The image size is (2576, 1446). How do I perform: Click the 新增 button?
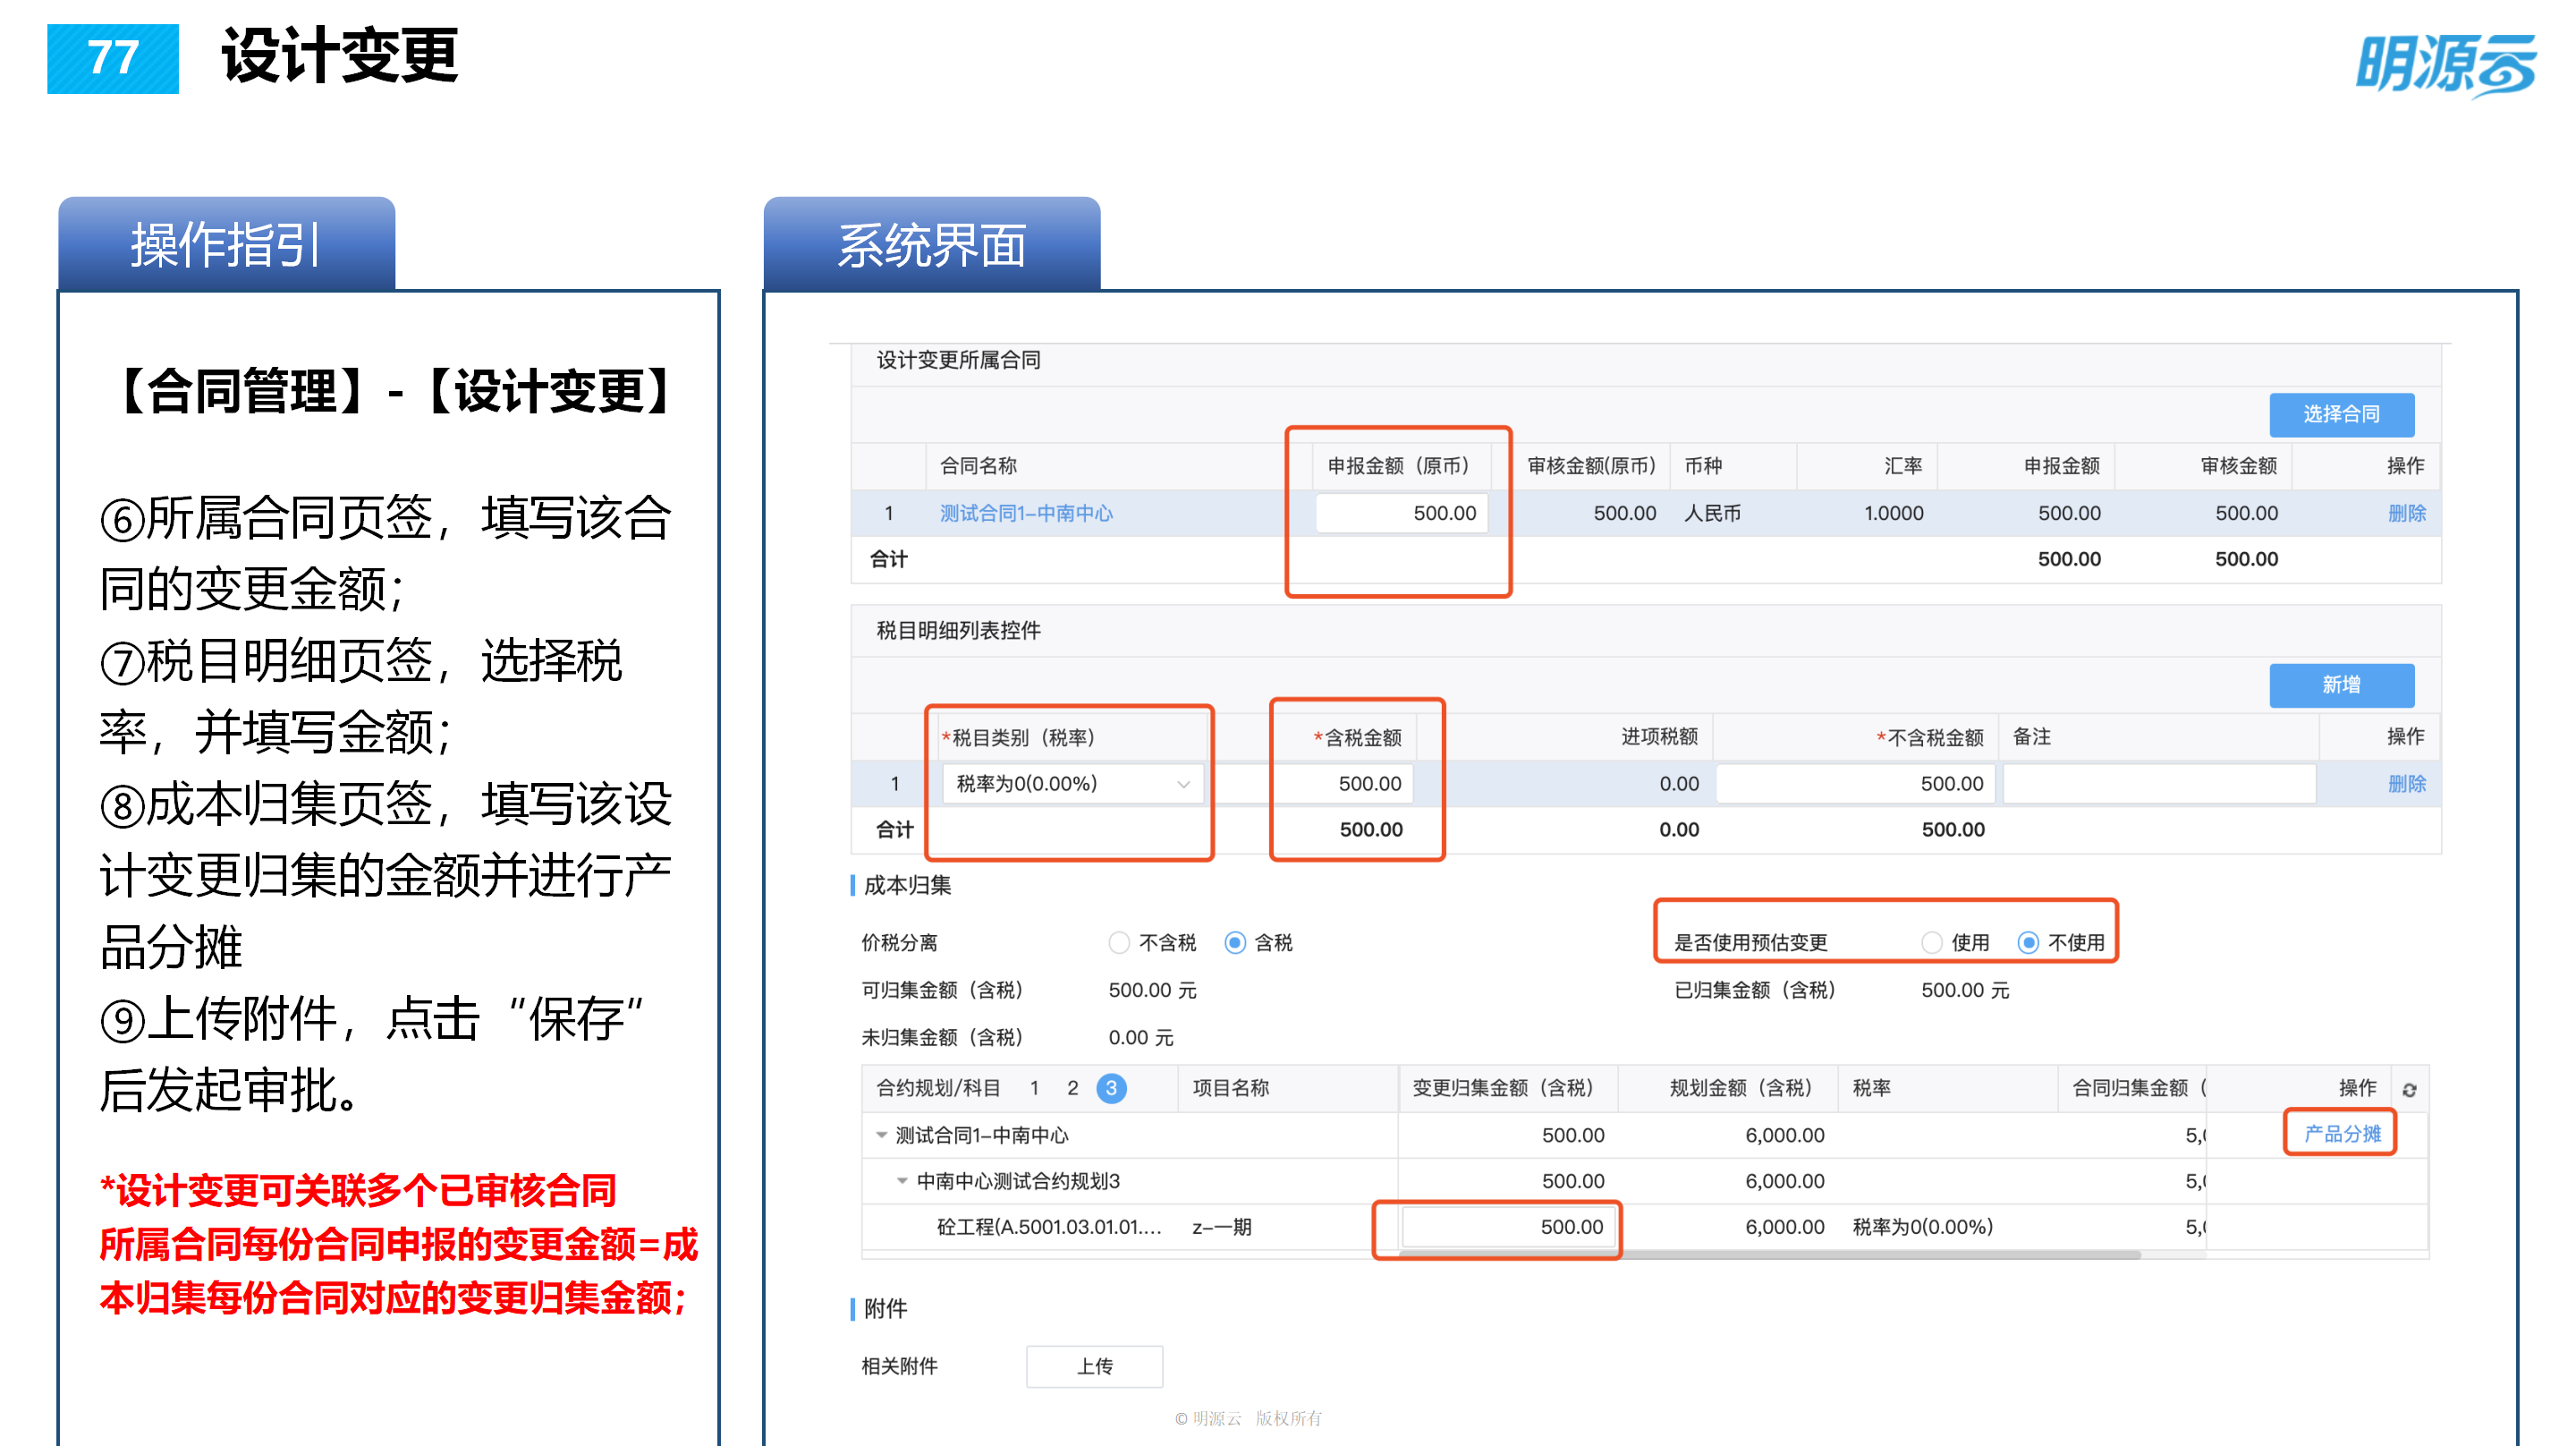coord(2343,685)
